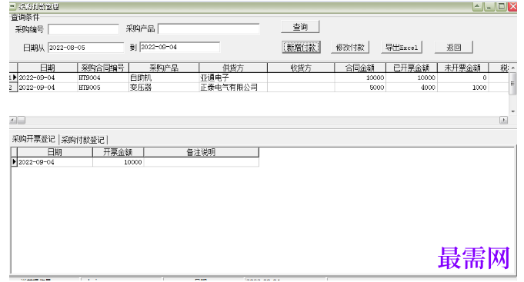
Task: Click supplier cell 亚通电子
Action: click(x=233, y=78)
